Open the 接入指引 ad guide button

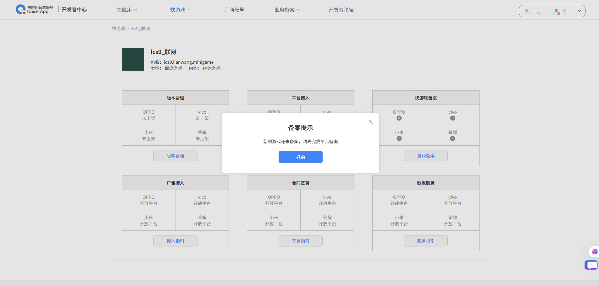(x=175, y=241)
